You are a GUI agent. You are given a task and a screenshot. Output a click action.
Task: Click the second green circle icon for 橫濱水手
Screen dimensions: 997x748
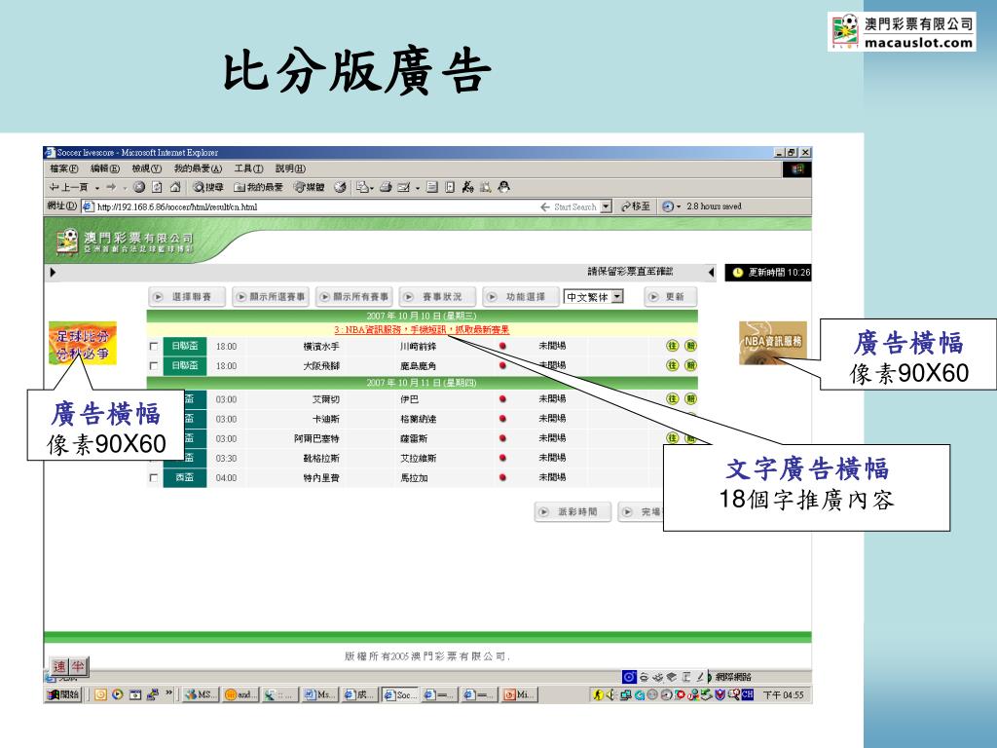(x=690, y=346)
